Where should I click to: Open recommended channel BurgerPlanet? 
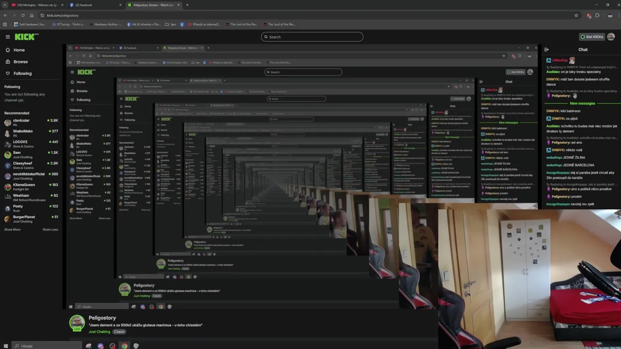point(31,218)
